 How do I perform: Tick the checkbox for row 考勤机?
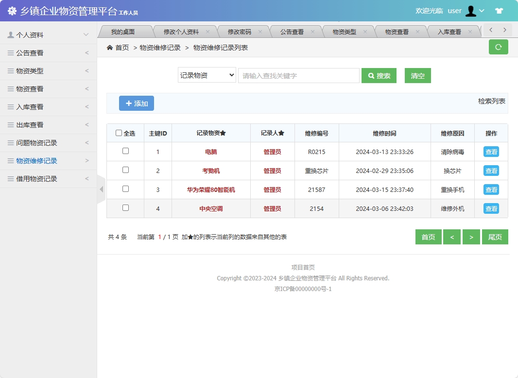(125, 170)
